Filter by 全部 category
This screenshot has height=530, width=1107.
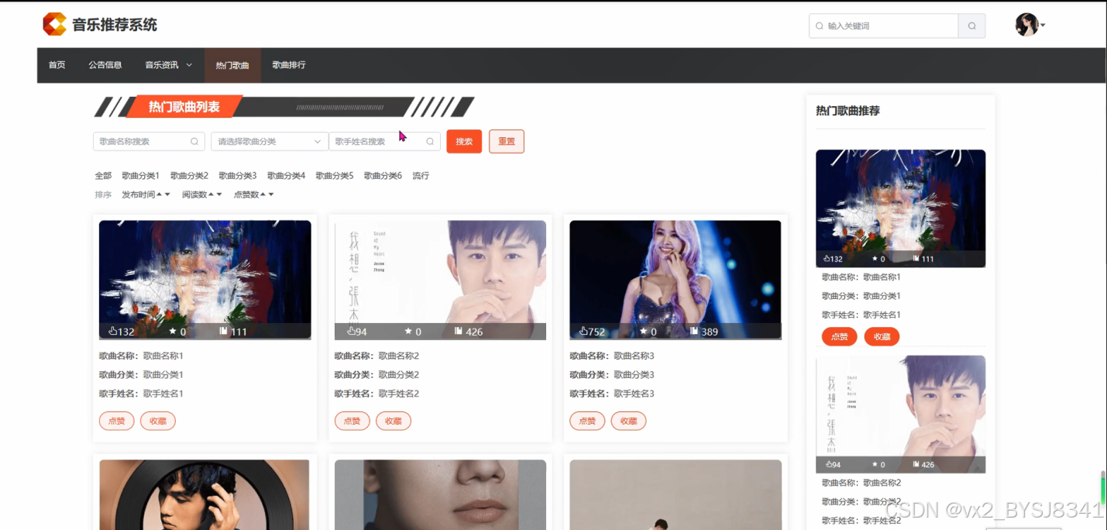[103, 176]
